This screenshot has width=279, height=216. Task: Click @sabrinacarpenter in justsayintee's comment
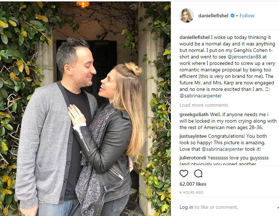pyautogui.click(x=223, y=149)
